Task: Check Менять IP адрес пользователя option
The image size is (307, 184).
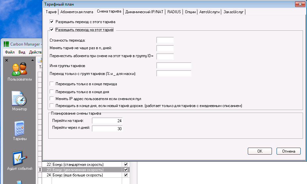Action: [52, 98]
